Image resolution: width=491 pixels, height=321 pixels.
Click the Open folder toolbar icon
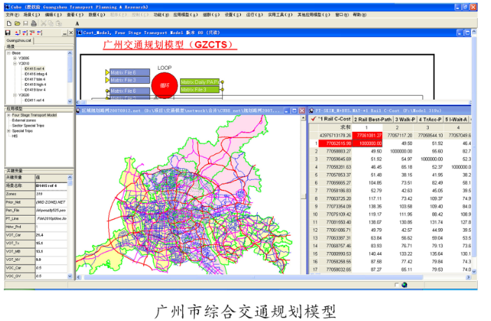pyautogui.click(x=17, y=23)
